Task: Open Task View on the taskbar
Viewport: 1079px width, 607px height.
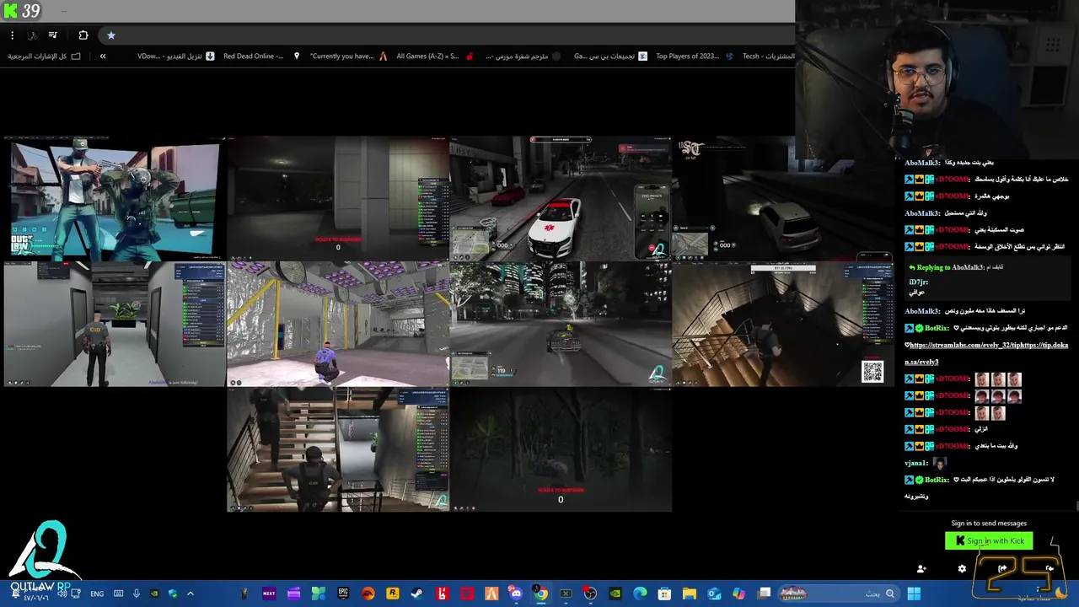Action: click(x=764, y=594)
